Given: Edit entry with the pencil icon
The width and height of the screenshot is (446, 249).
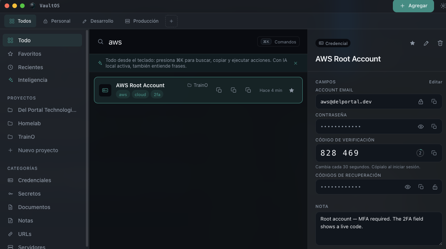Looking at the screenshot, I should [426, 43].
